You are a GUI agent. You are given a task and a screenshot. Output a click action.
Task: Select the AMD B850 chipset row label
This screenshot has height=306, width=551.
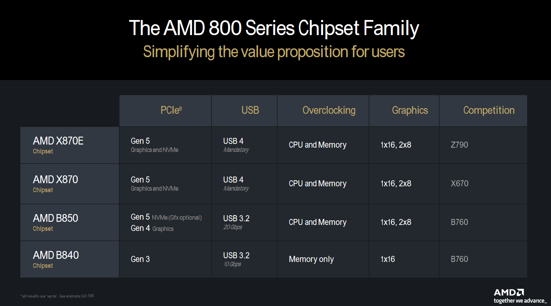55,222
